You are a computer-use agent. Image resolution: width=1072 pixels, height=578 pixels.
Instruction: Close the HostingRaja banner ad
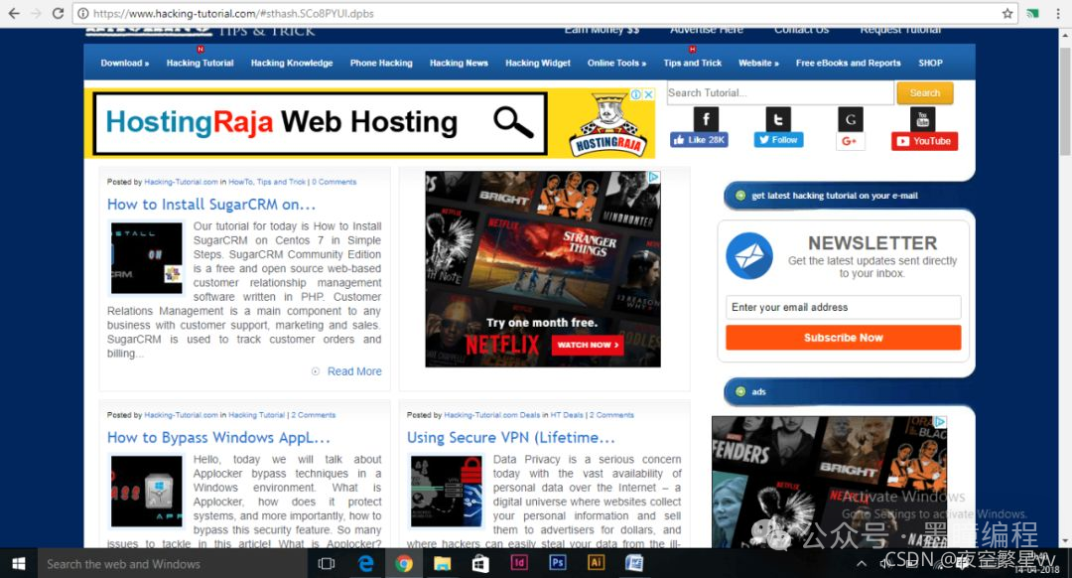point(649,94)
